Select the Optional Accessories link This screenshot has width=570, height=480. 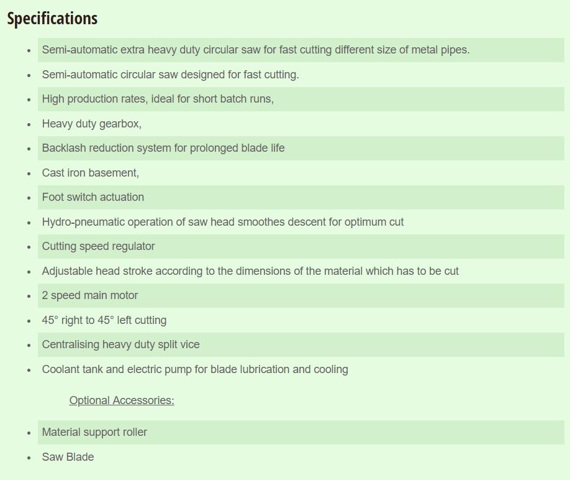122,400
